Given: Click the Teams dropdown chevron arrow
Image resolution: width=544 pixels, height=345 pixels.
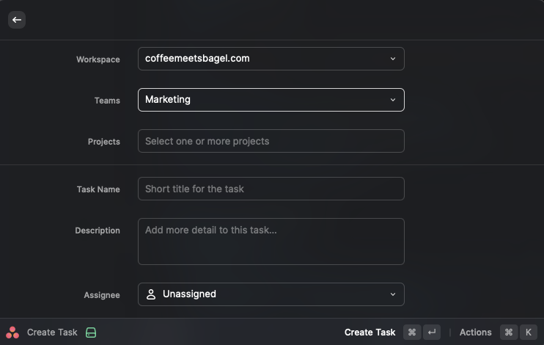Looking at the screenshot, I should pos(393,100).
